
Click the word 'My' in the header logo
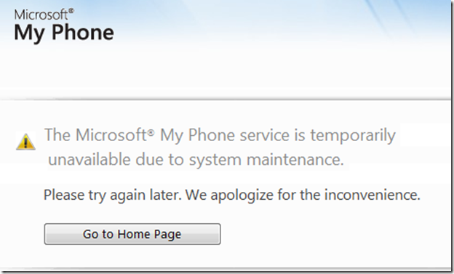pos(29,33)
